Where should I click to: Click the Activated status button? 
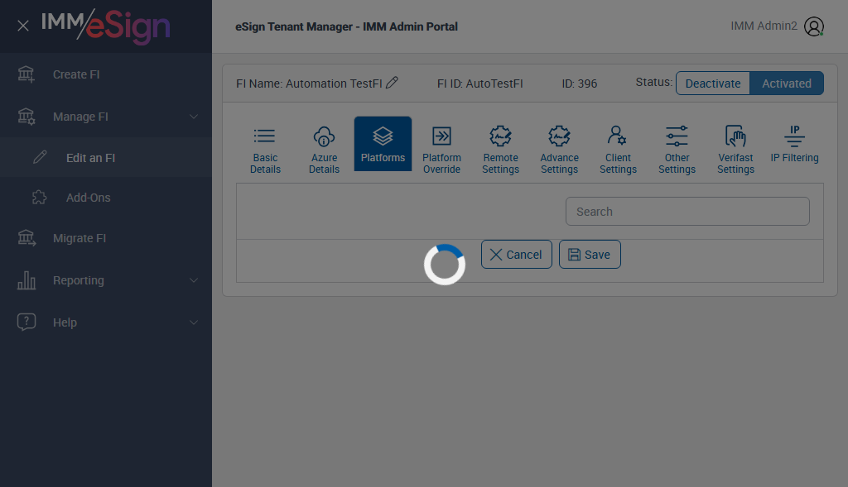[787, 84]
